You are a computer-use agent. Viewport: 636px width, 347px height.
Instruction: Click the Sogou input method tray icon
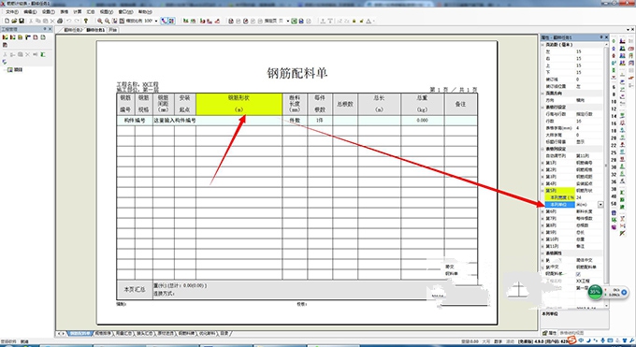point(571,340)
